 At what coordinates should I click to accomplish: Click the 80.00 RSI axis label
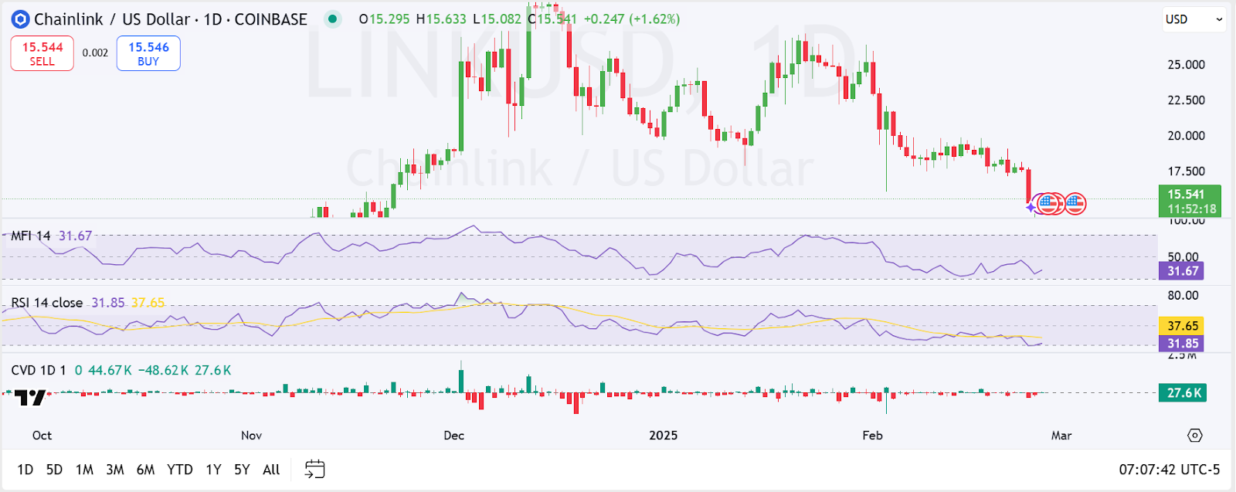coord(1183,296)
